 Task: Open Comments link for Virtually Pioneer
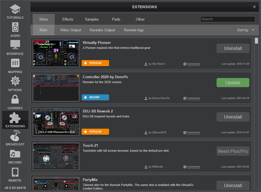click(x=193, y=64)
